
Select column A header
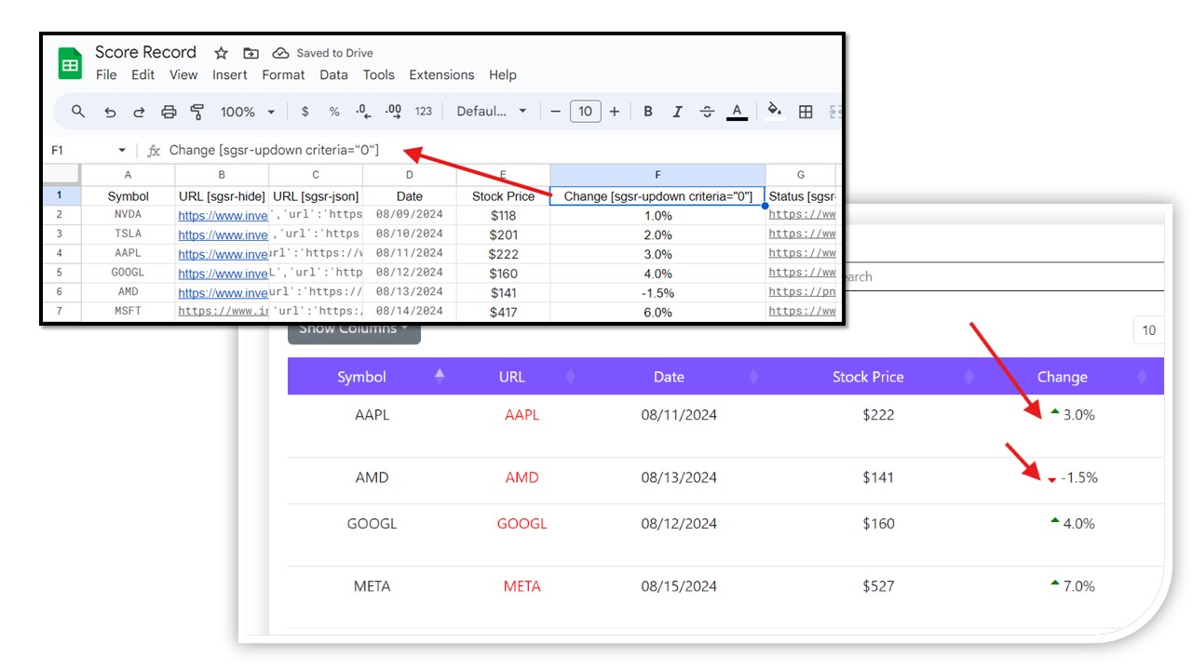coord(128,175)
